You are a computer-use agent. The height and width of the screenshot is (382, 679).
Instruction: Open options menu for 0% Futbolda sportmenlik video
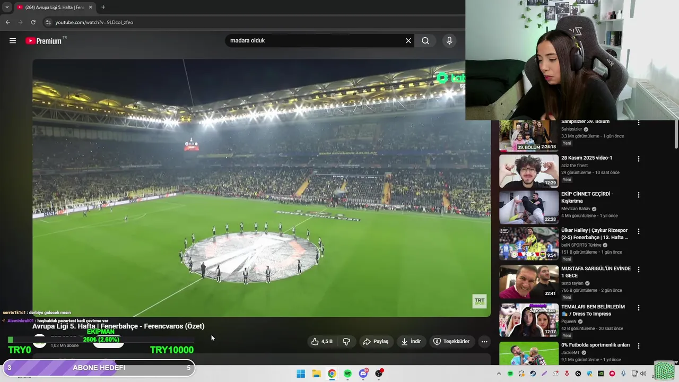tap(639, 346)
